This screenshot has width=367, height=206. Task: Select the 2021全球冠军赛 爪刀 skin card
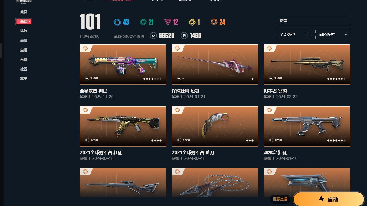point(215,126)
